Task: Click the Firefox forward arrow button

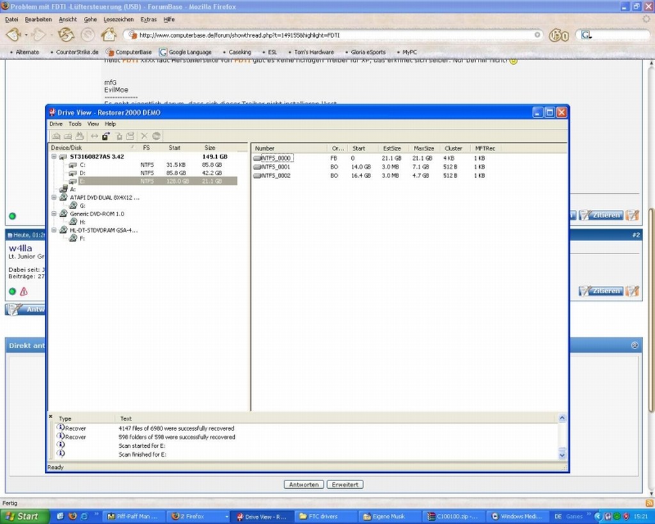Action: click(38, 35)
